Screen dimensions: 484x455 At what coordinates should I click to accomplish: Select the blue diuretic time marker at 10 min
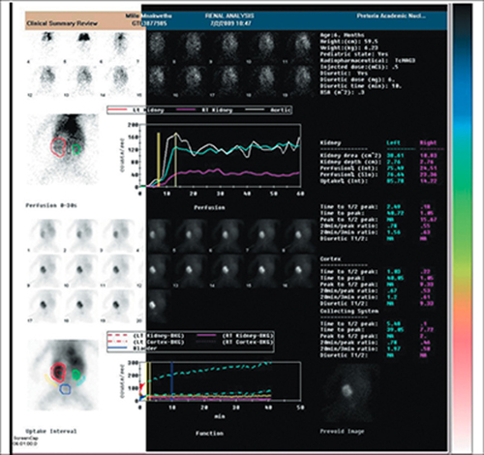click(x=172, y=381)
